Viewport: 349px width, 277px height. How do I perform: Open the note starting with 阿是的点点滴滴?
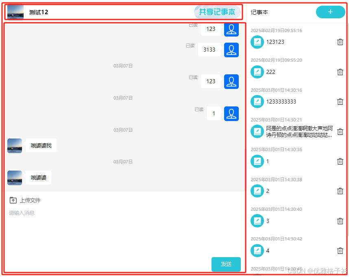299,131
